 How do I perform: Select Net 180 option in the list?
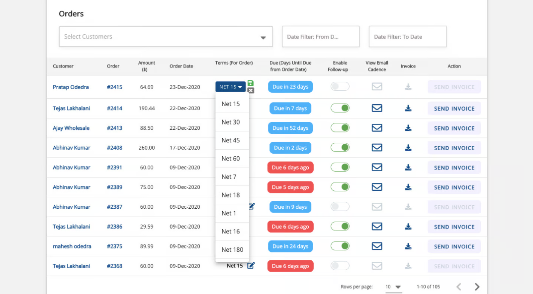[x=232, y=249]
